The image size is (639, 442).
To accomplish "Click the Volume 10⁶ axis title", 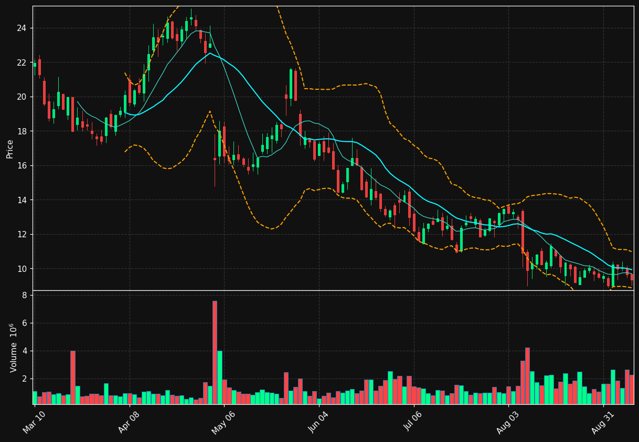I will (13, 348).
